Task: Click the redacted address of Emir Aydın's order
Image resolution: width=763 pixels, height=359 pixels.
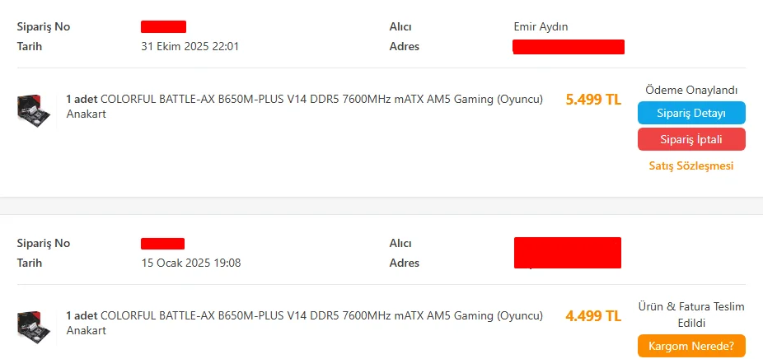Action: [569, 46]
